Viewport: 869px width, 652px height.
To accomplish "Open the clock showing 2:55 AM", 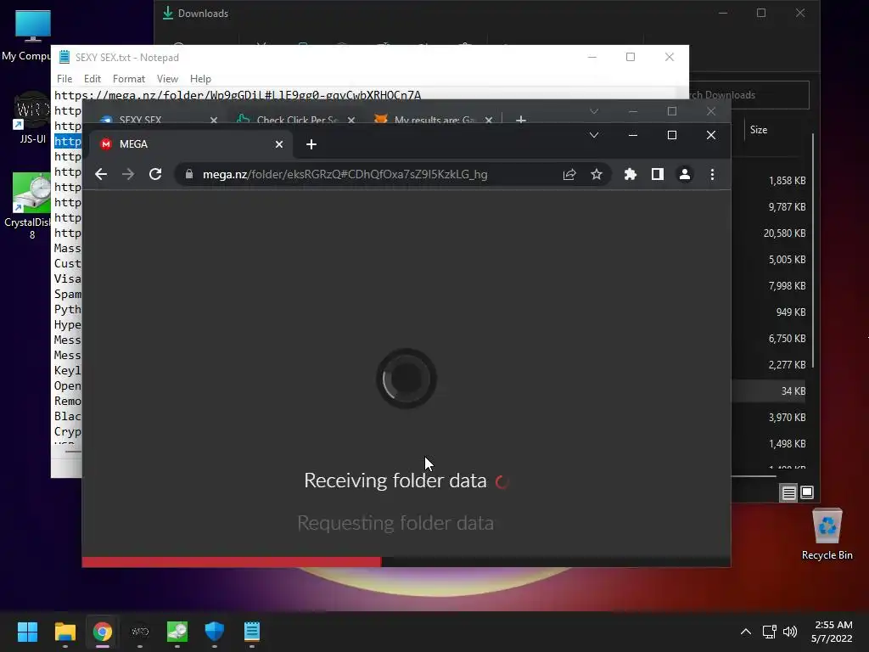I will (832, 632).
